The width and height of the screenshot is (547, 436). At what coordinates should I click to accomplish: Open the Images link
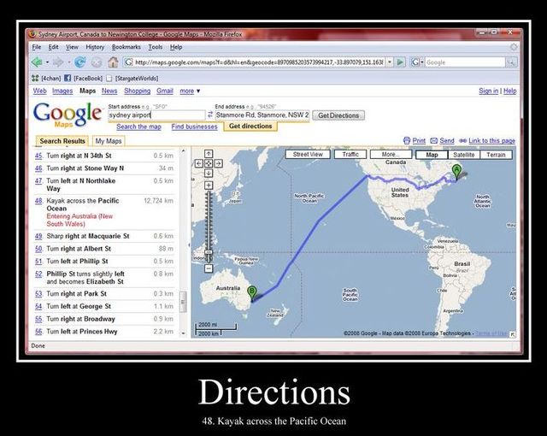coord(62,91)
